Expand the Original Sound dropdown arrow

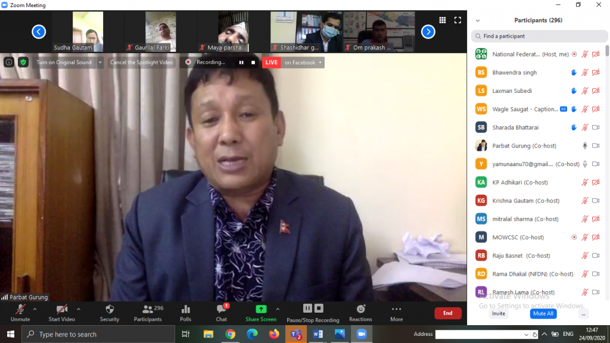click(100, 62)
